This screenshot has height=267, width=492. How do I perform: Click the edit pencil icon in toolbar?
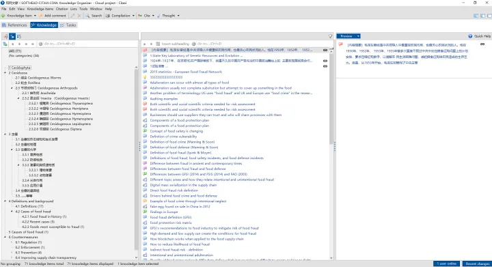pyautogui.click(x=72, y=15)
